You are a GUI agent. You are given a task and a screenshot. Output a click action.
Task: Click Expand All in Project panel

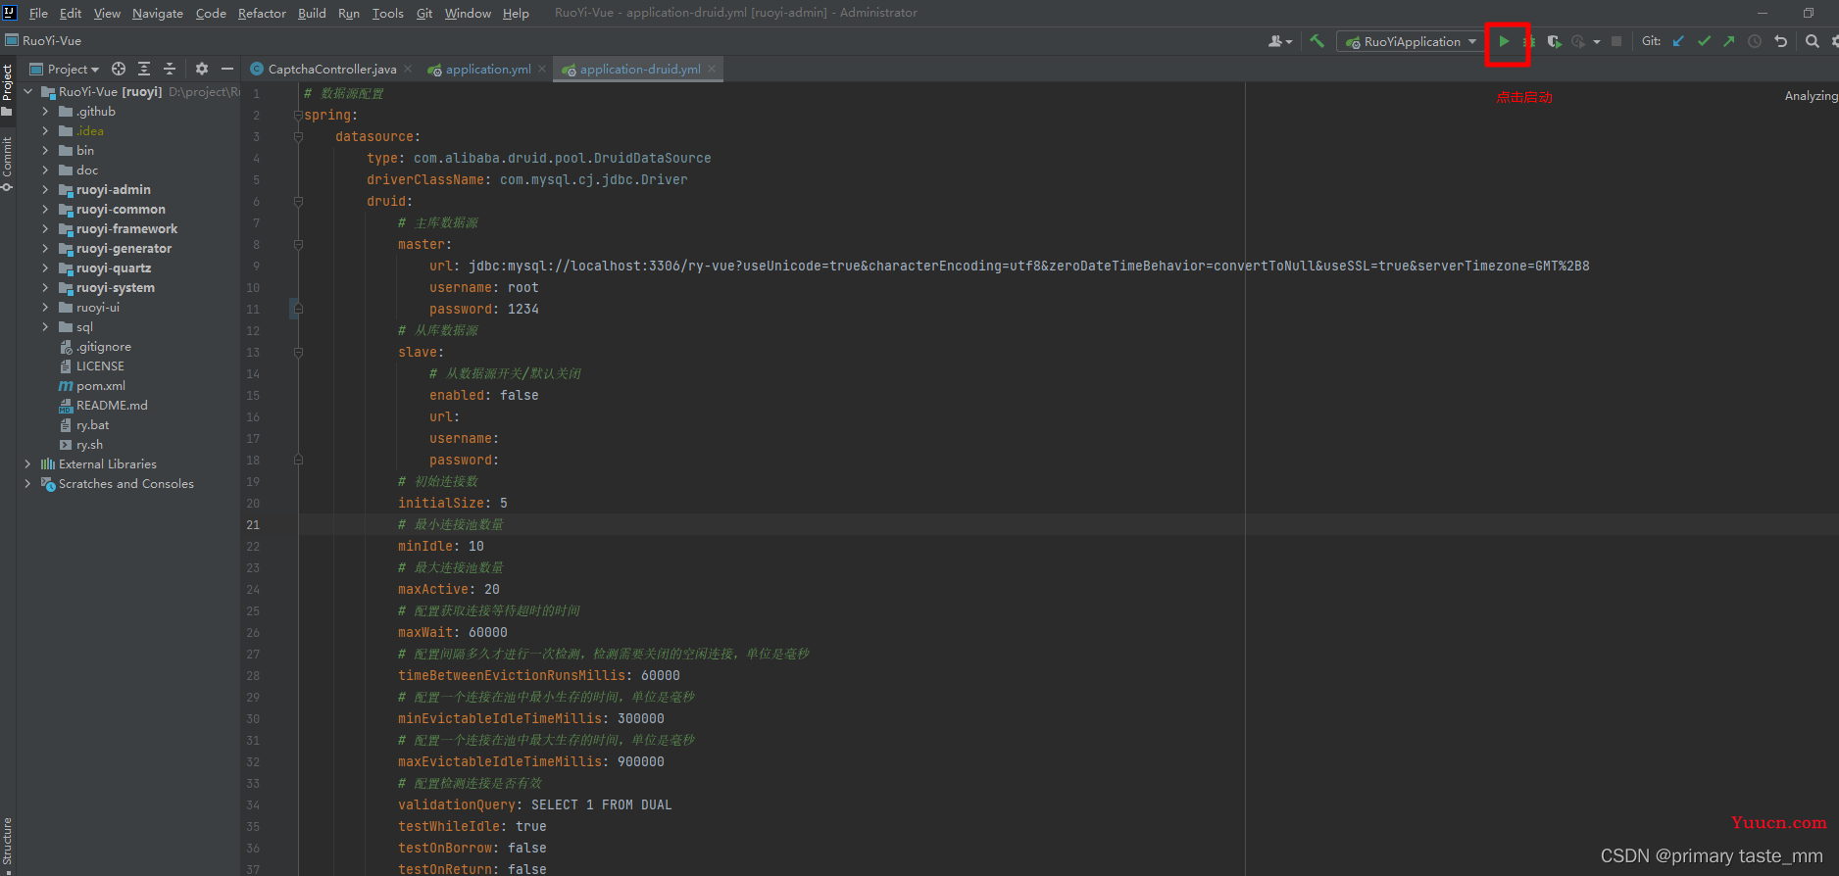(x=144, y=69)
